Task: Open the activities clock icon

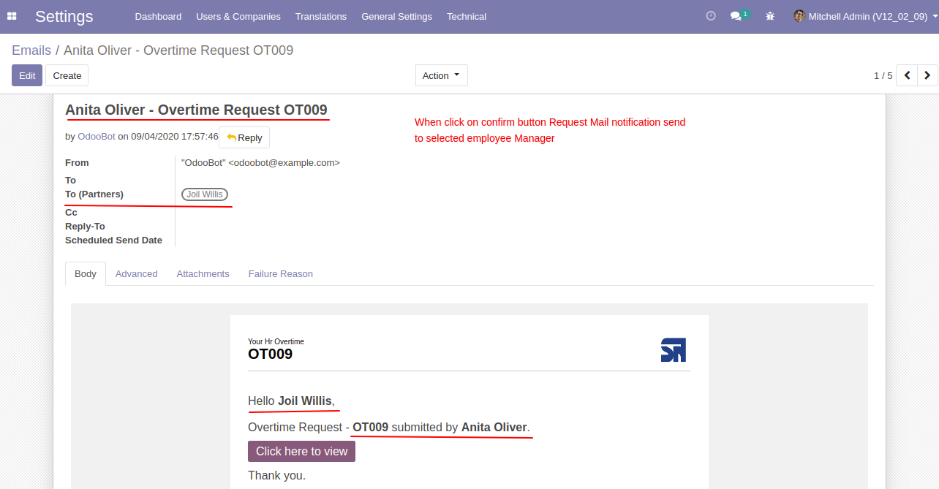Action: (711, 15)
